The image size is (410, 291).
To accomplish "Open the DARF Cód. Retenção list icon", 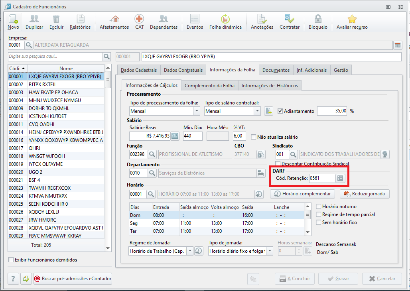I will click(x=340, y=178).
